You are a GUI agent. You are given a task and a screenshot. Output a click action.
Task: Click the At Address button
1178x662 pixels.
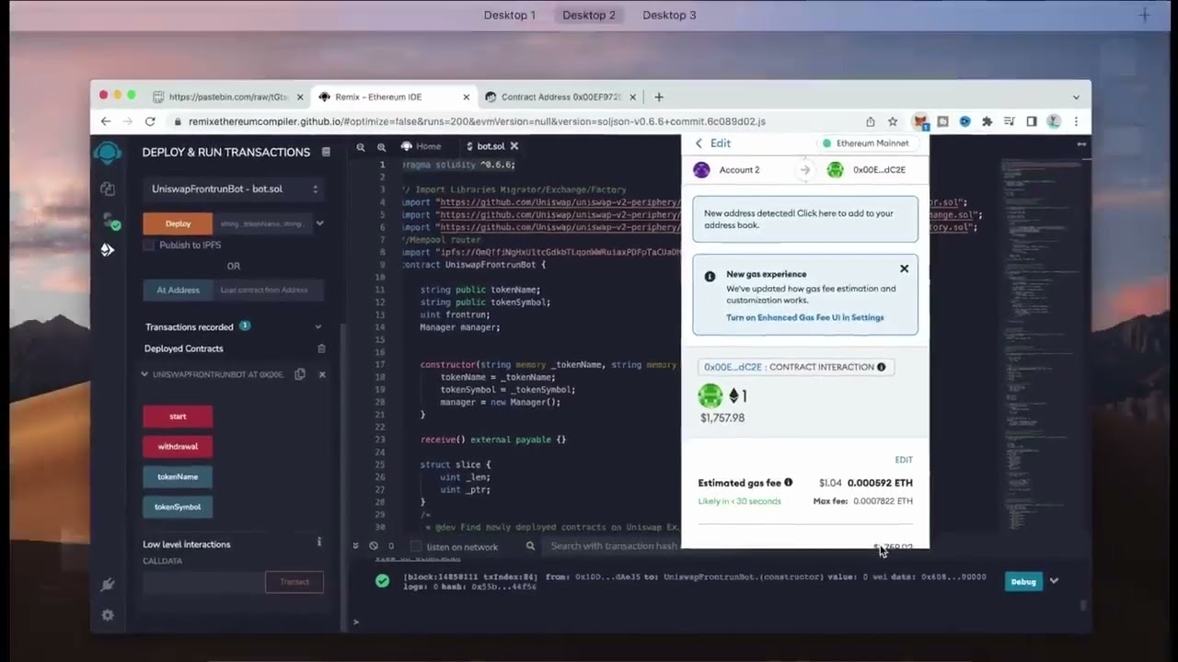click(178, 290)
